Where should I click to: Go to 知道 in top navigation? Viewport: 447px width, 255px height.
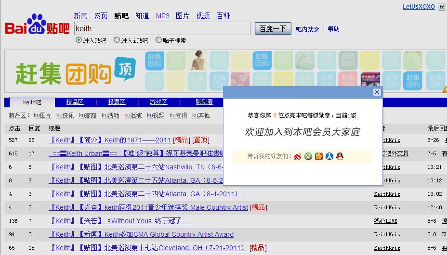pyautogui.click(x=142, y=16)
